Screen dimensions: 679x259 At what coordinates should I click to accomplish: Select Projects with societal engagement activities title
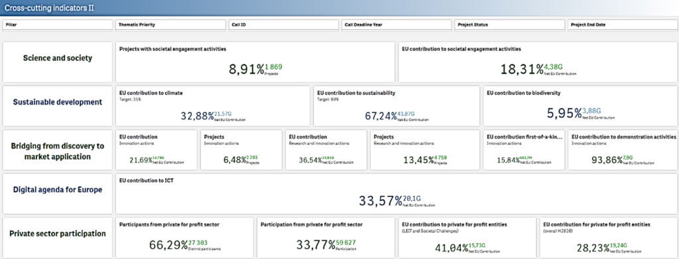(x=172, y=49)
